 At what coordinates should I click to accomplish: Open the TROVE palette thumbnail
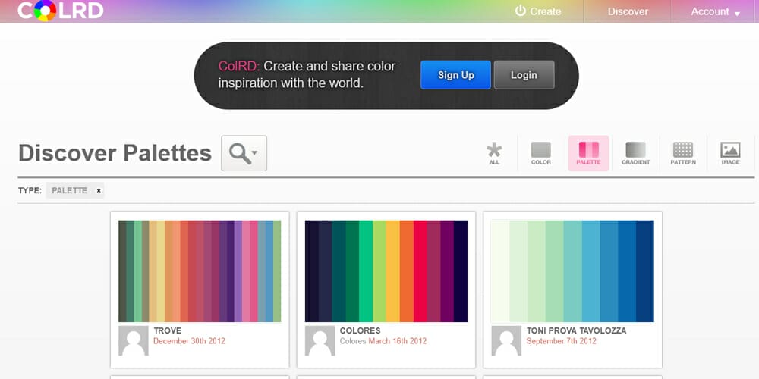[200, 271]
